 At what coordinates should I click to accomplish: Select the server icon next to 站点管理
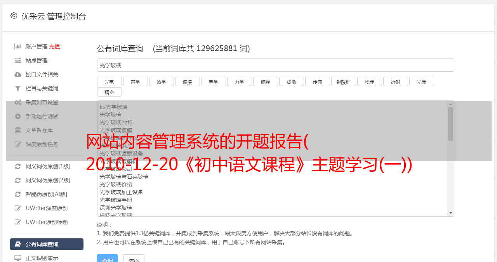18,60
